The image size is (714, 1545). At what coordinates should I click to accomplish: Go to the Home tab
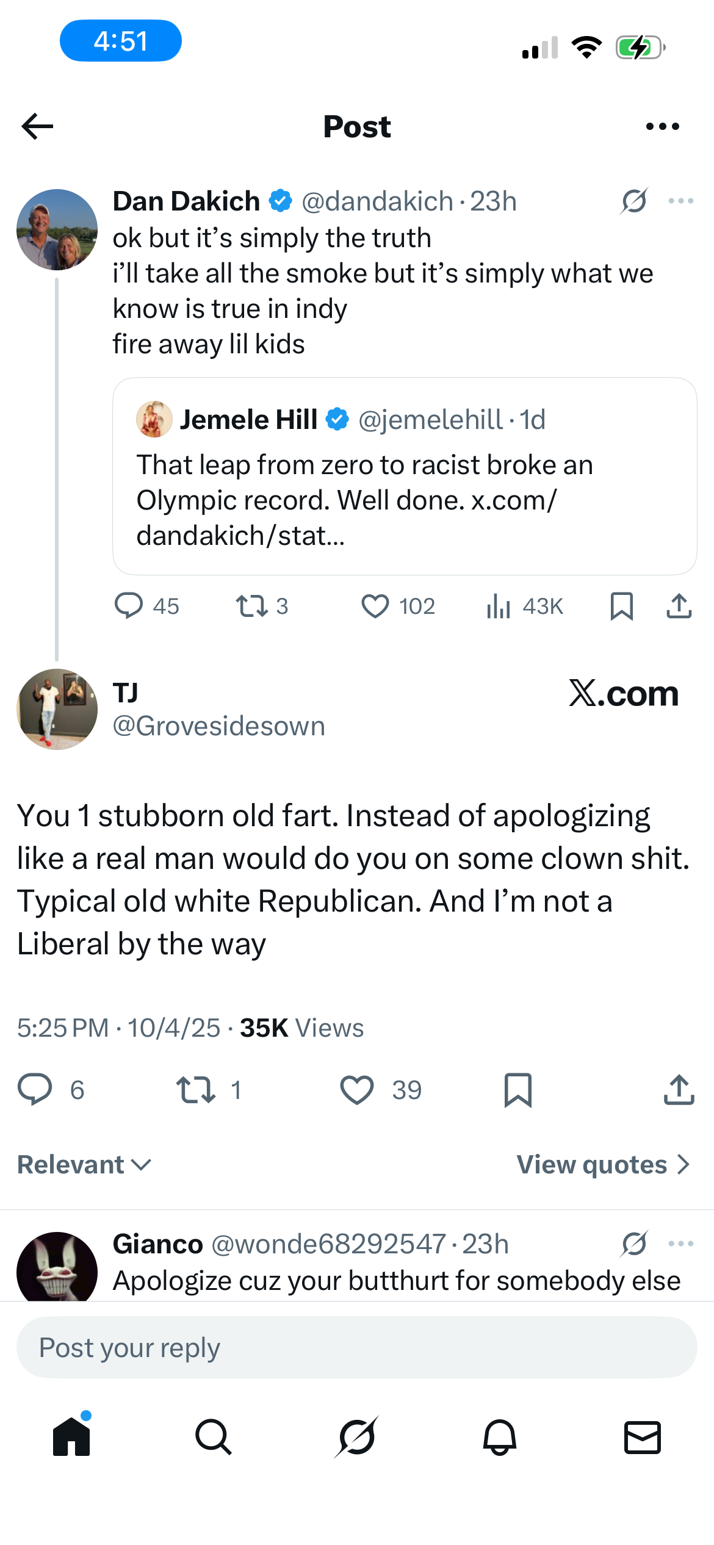(x=71, y=1437)
